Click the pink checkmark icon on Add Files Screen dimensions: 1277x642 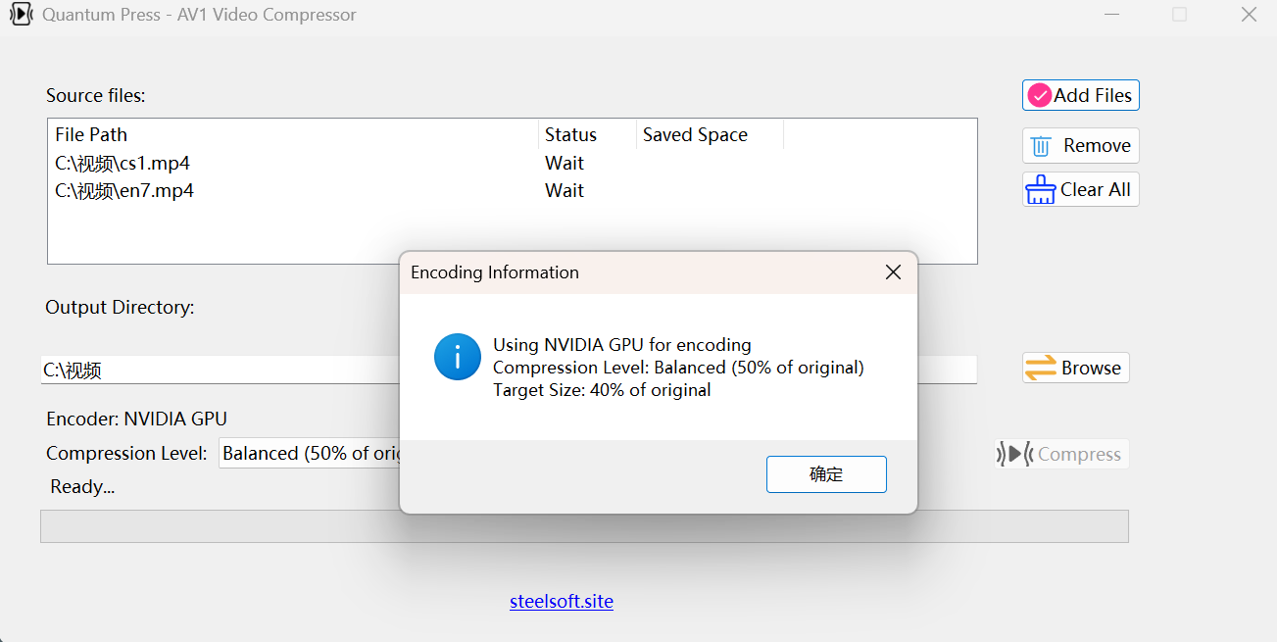click(1038, 95)
